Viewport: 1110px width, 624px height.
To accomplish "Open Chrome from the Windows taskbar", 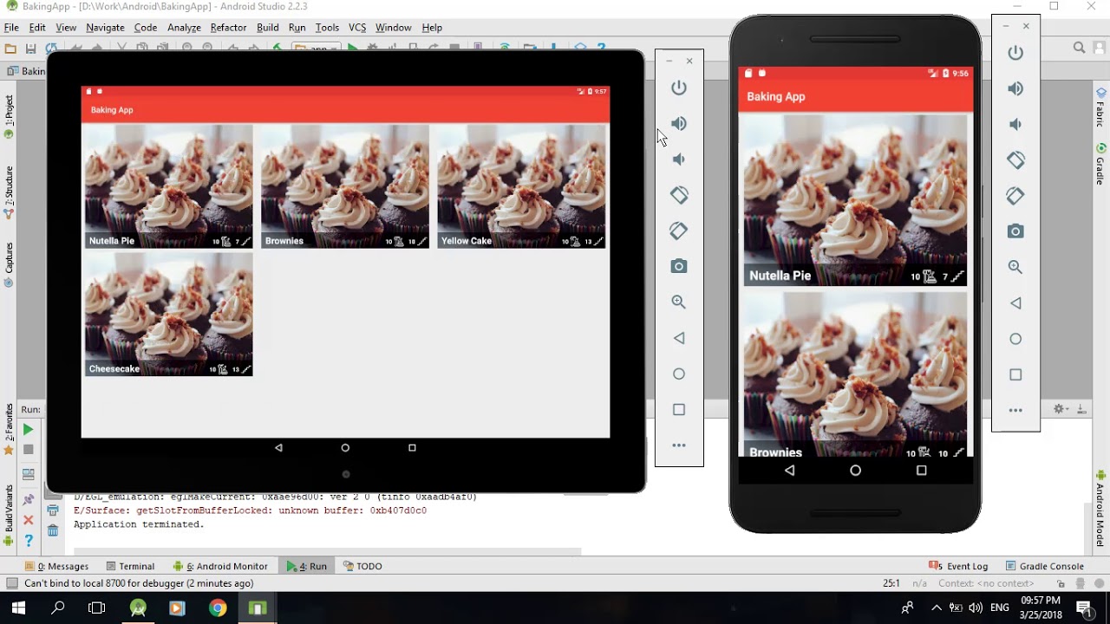I will [x=218, y=608].
